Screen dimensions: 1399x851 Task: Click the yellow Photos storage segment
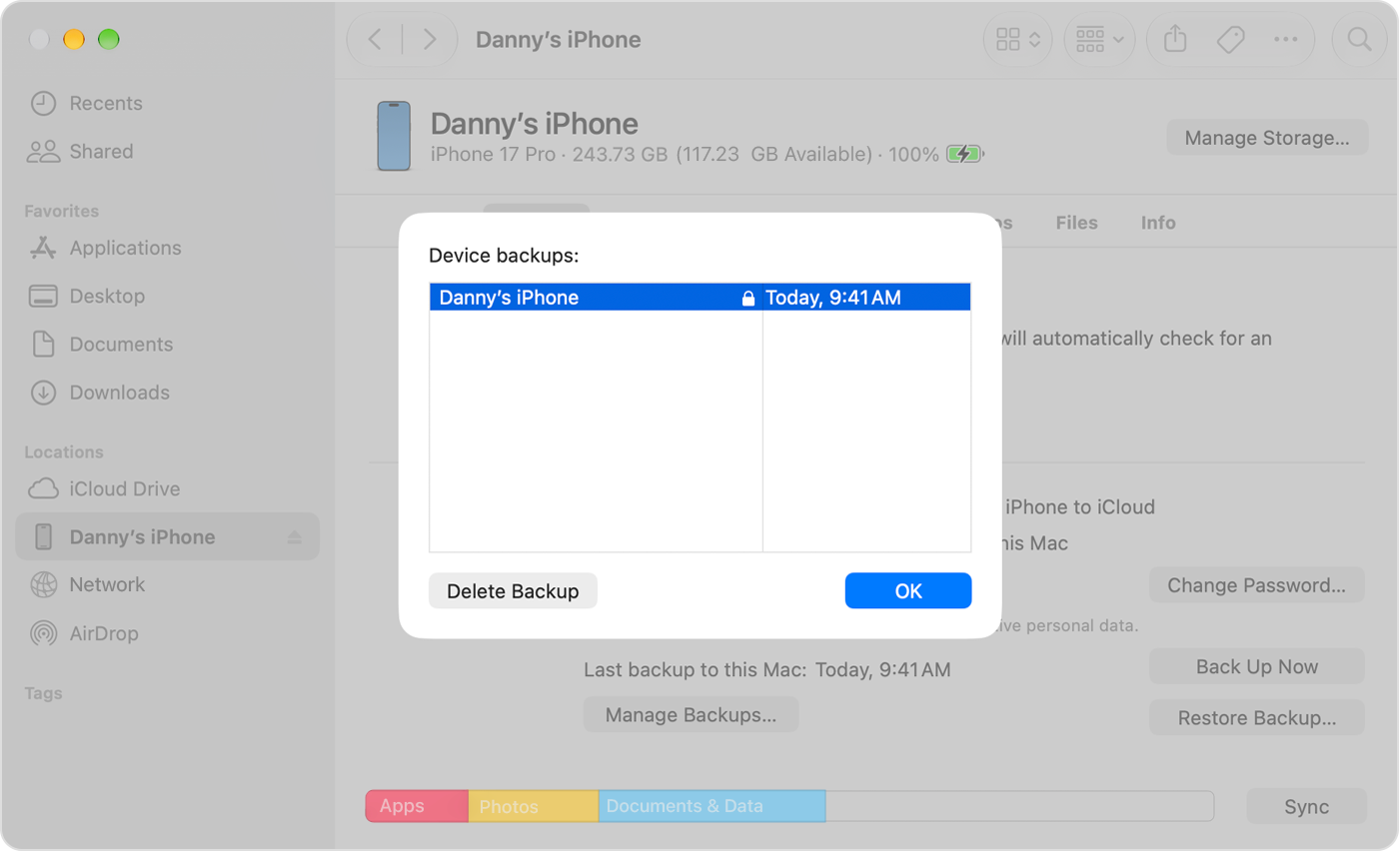[534, 806]
